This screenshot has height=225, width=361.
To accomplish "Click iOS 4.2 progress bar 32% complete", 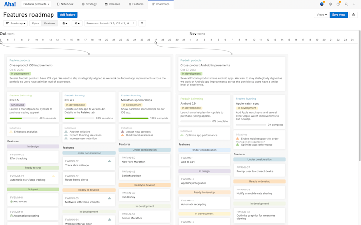I will 79,118.
